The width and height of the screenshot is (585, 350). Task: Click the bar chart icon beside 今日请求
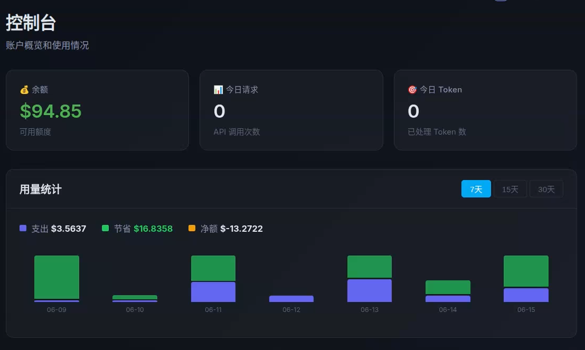tap(218, 90)
